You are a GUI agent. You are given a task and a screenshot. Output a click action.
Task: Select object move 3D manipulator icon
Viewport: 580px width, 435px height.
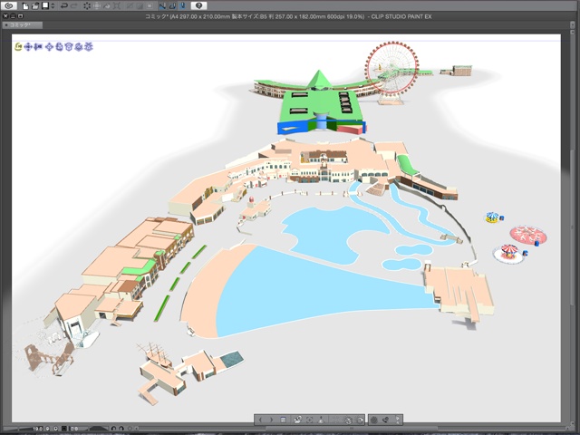point(49,46)
